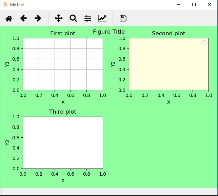The width and height of the screenshot is (218, 196).
Task: Click the window resize grip corner
Action: click(x=215, y=193)
